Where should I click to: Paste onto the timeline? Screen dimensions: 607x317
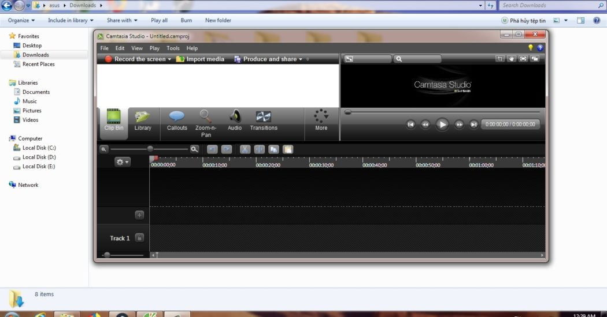pos(288,149)
